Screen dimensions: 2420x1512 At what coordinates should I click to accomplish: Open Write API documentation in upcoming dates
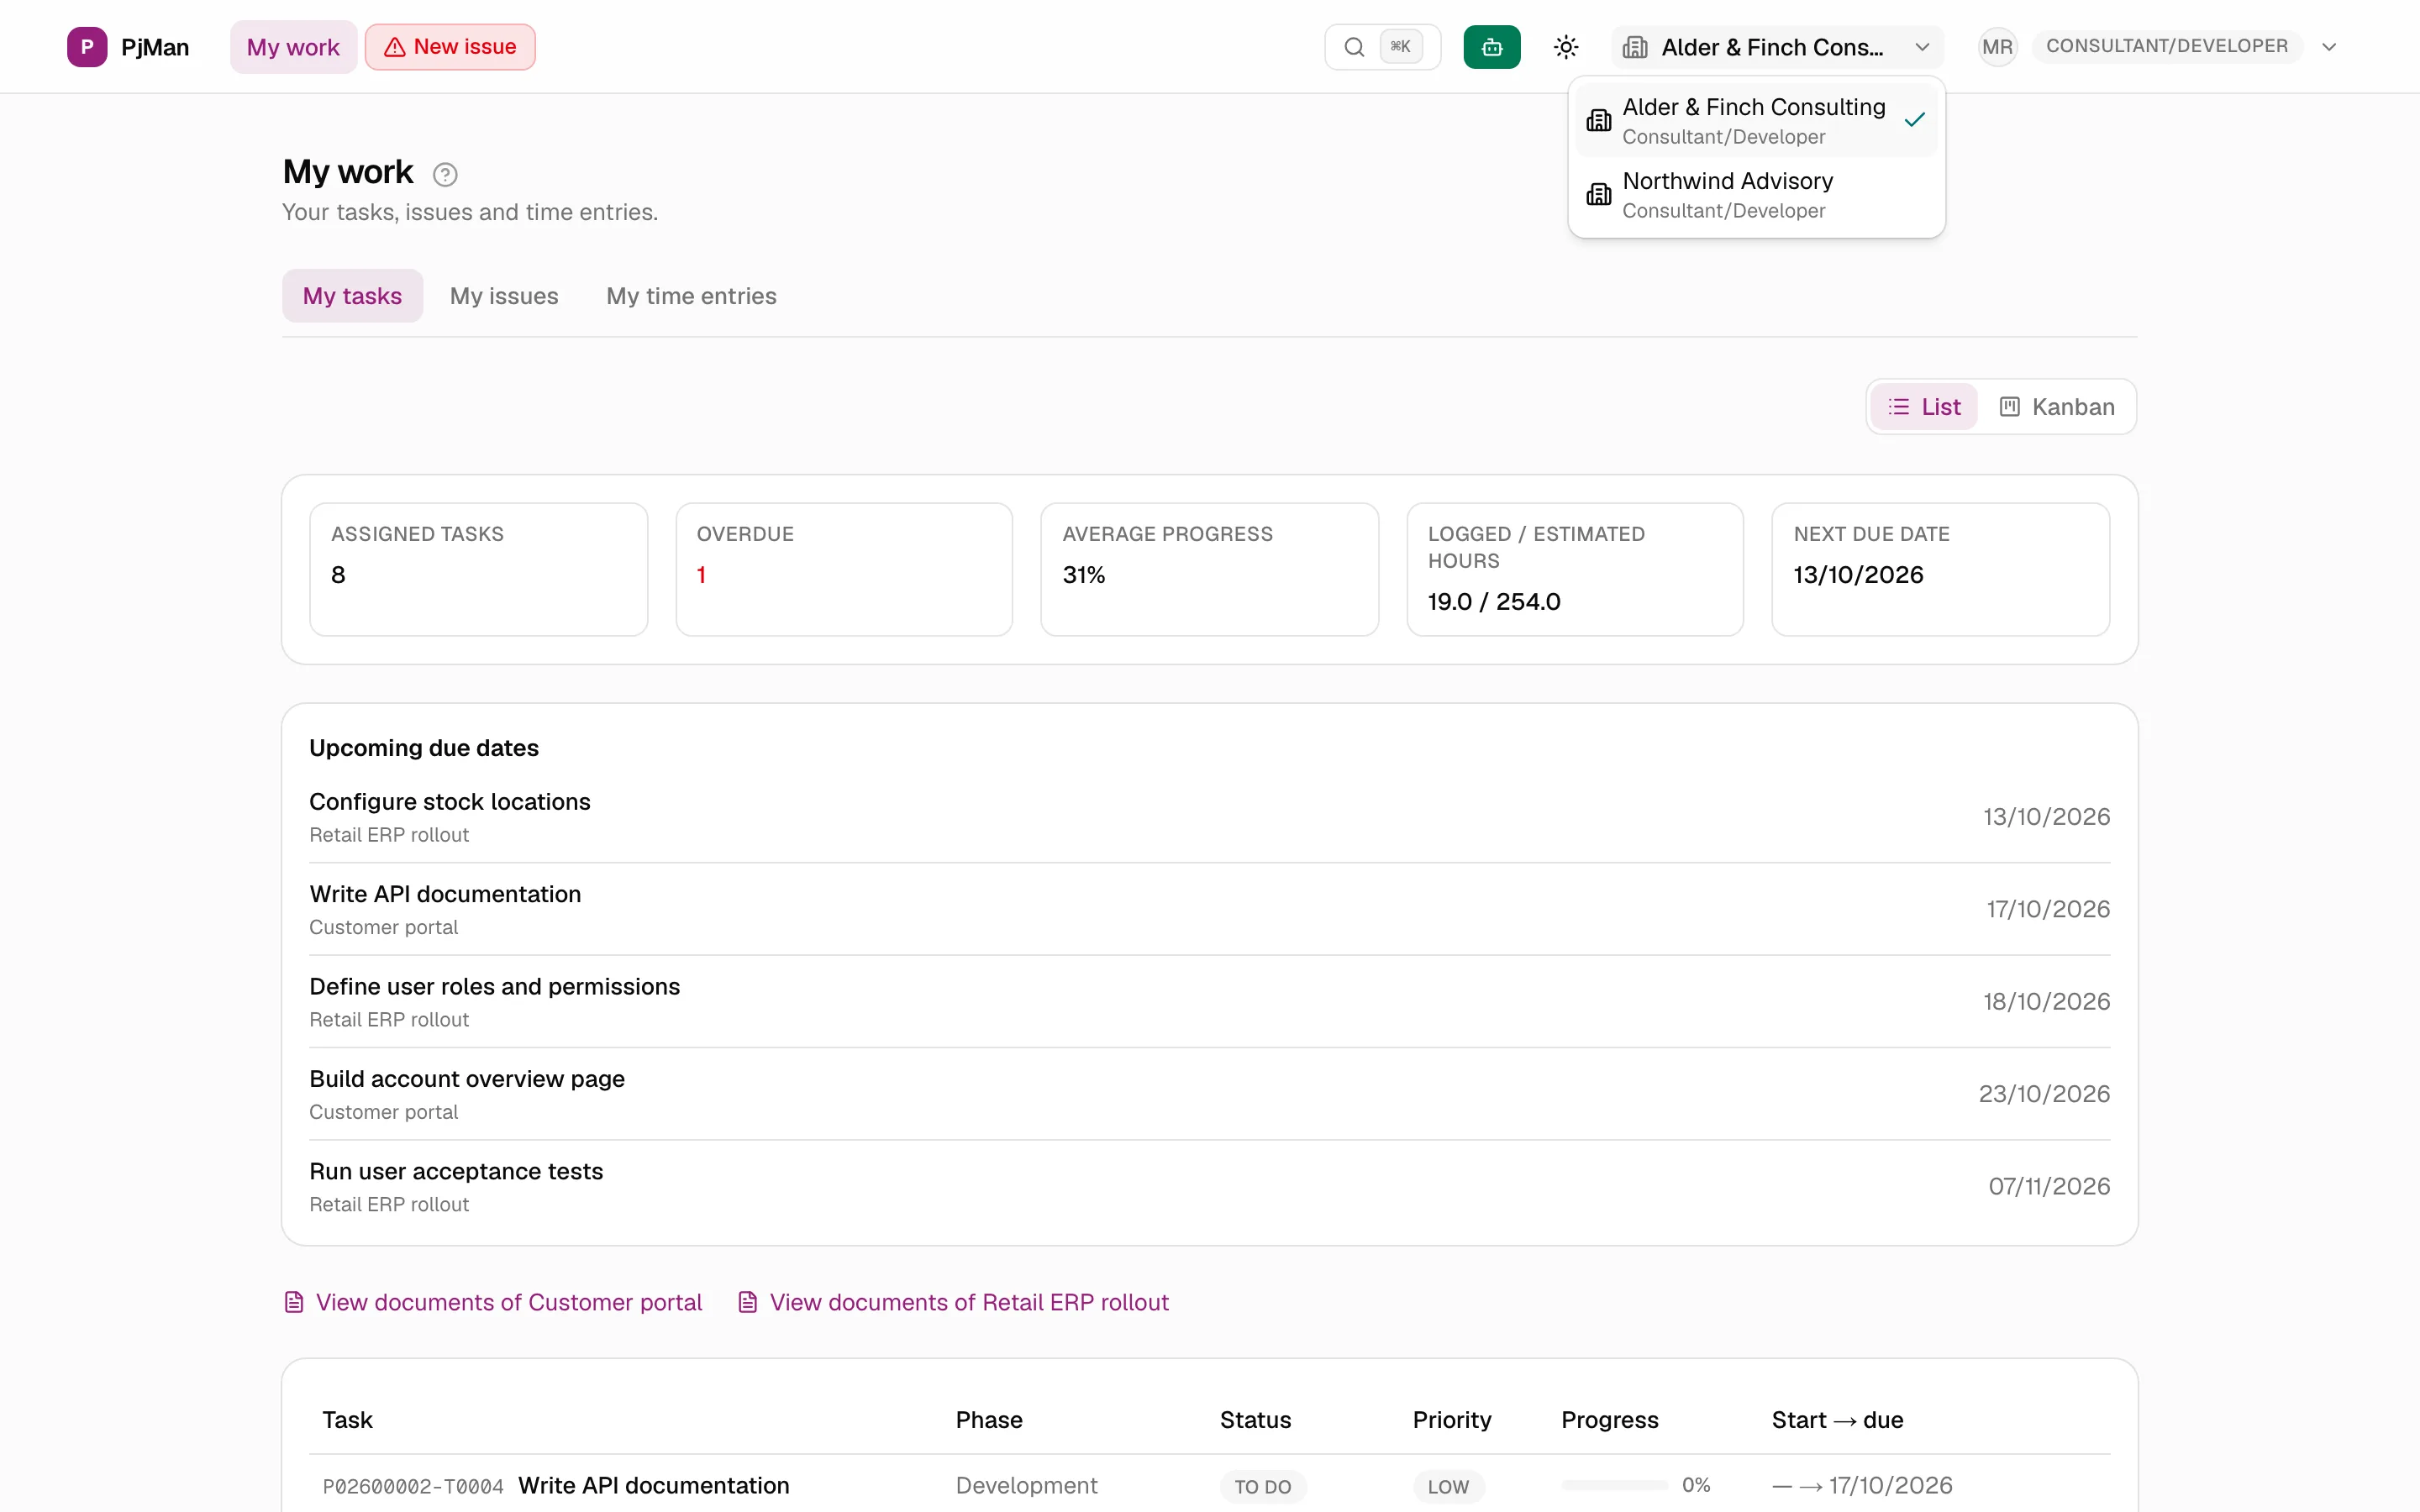1209,909
